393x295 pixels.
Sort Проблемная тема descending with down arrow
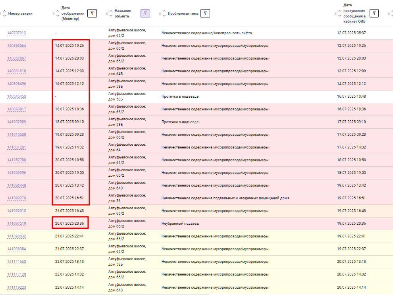pos(164,16)
